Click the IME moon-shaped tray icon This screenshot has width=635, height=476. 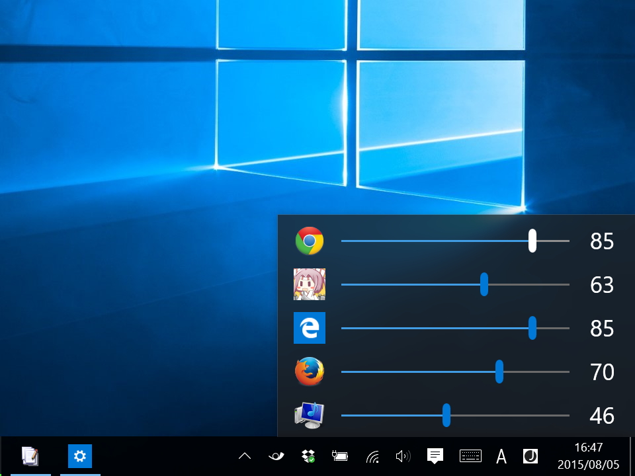[530, 456]
